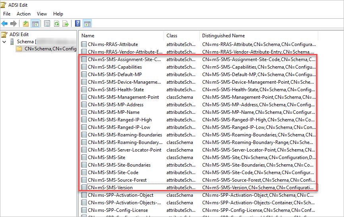
Task: Click the icon beside CN=MS-SMS-Ranged-IP-High
Action: pos(84,120)
